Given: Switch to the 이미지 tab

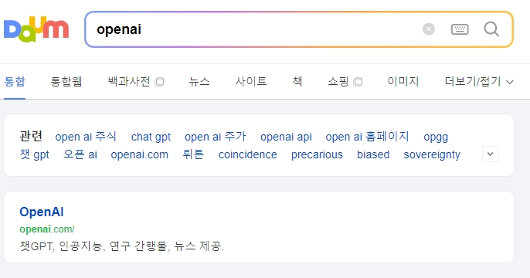Looking at the screenshot, I should tap(403, 82).
